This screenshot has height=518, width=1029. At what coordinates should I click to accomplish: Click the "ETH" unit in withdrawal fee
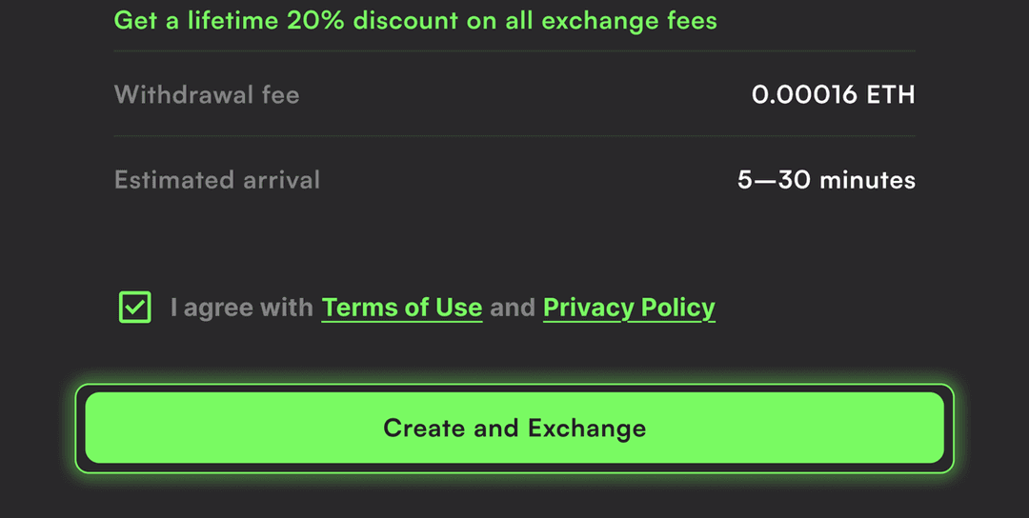point(890,94)
